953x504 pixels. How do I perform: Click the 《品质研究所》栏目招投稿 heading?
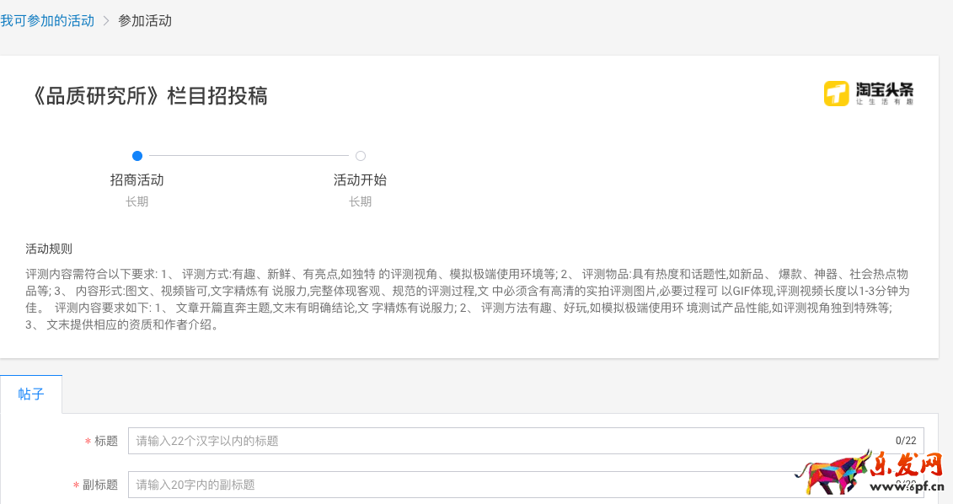point(149,96)
